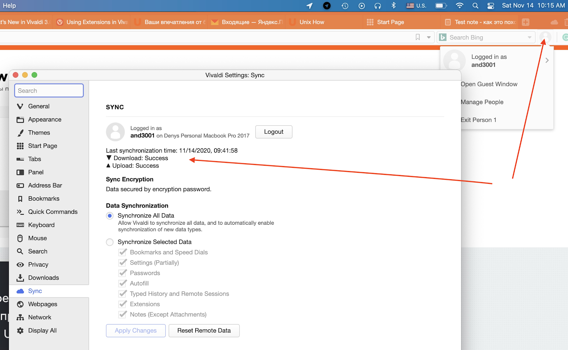Screen dimensions: 568x350
Task: Expand the Logged in as and3001 chevron
Action: (x=547, y=60)
